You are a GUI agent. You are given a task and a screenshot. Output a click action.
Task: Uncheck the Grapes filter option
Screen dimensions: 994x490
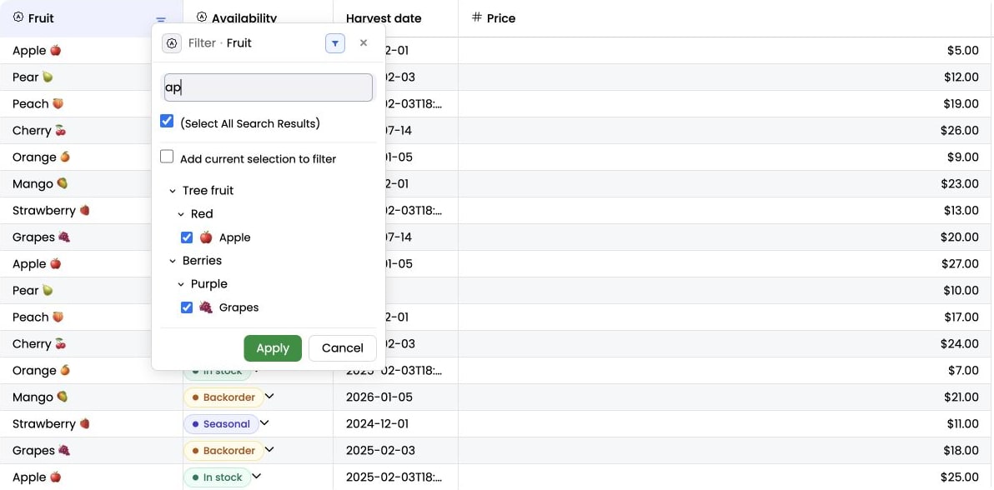pyautogui.click(x=187, y=307)
